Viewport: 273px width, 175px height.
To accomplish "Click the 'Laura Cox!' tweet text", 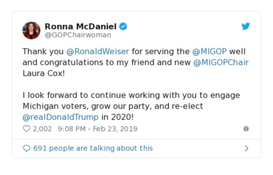I will tap(43, 73).
